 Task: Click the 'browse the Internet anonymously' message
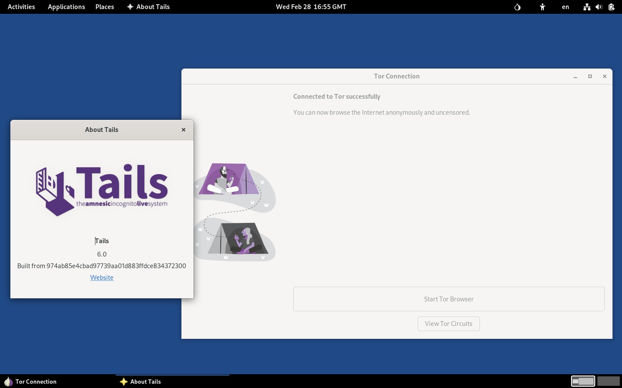pyautogui.click(x=381, y=113)
